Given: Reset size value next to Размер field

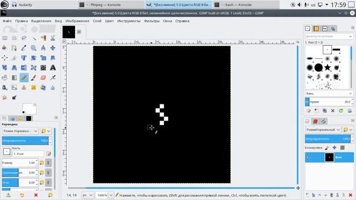Looking at the screenshot, I should tap(42, 163).
